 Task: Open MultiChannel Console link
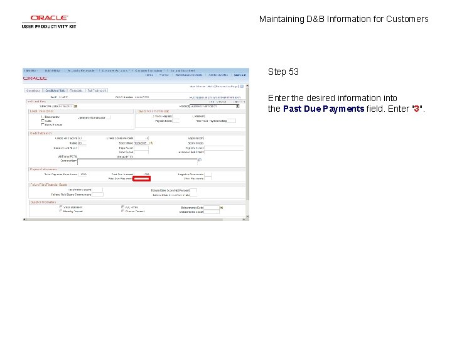(189, 75)
